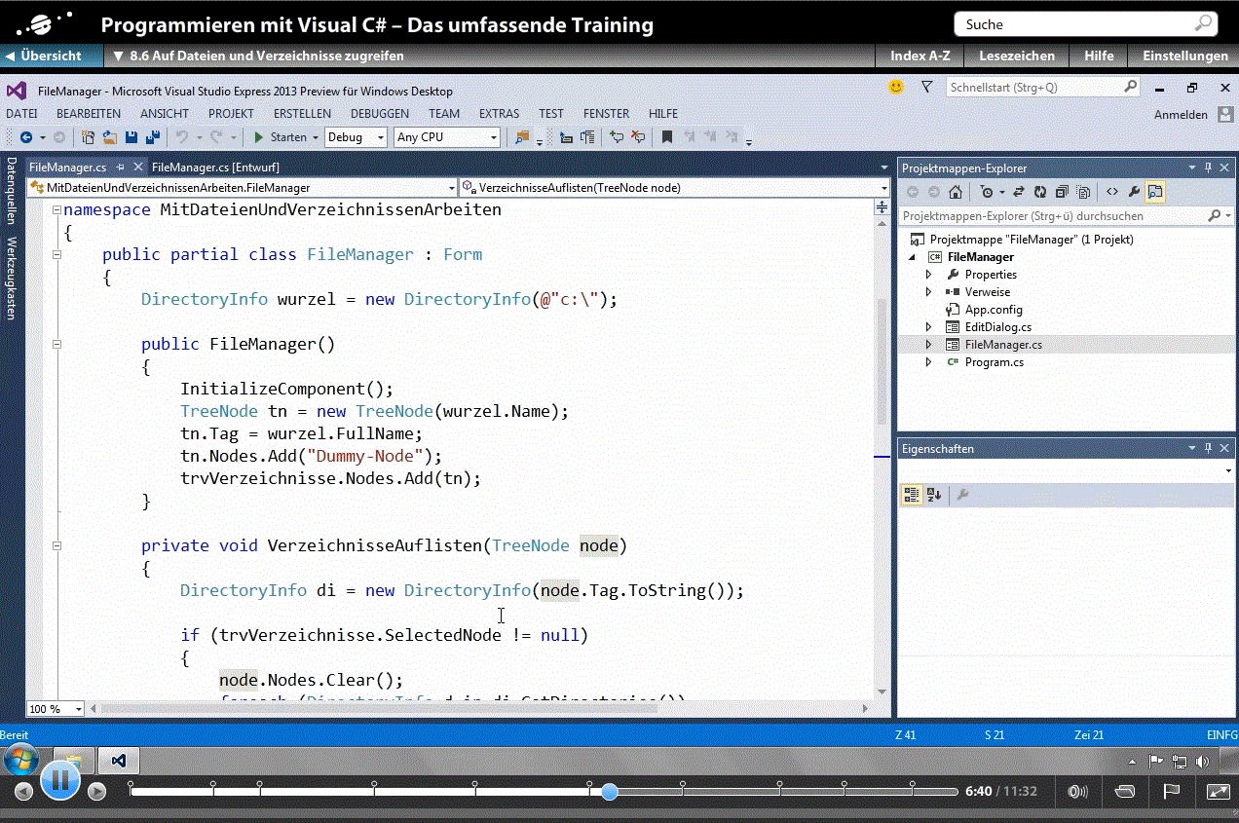Click the view code icon in Solution Explorer
1239x823 pixels.
point(1111,192)
